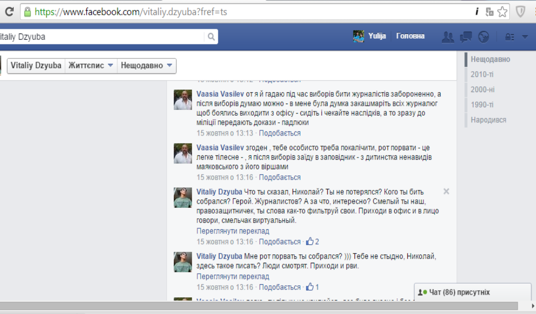Dismiss Vitaliy Dzyuba's comment with the X
536x314 pixels.
446,190
